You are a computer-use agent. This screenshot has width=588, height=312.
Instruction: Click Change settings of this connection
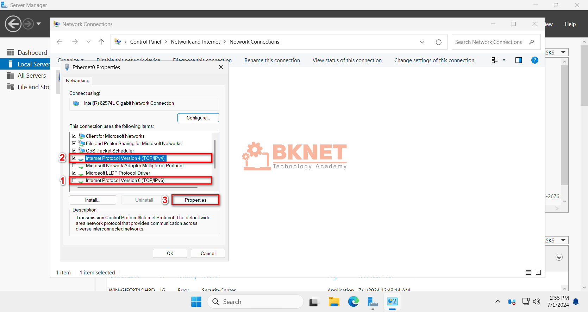click(434, 60)
